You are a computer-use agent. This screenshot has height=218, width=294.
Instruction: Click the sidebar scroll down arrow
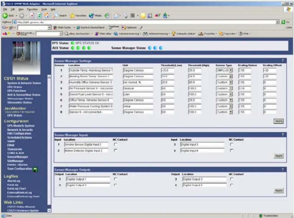[49, 210]
